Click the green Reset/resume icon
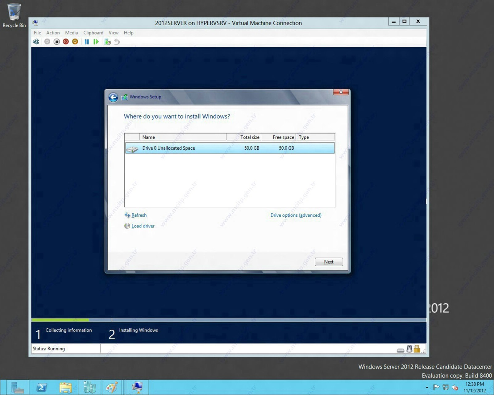494x395 pixels. pyautogui.click(x=96, y=42)
